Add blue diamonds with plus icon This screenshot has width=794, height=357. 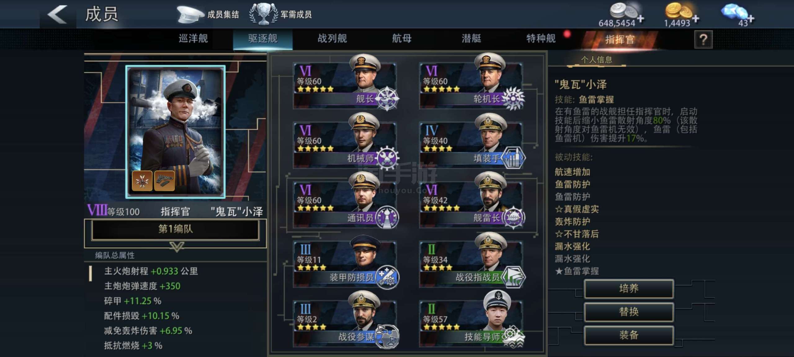pos(751,19)
